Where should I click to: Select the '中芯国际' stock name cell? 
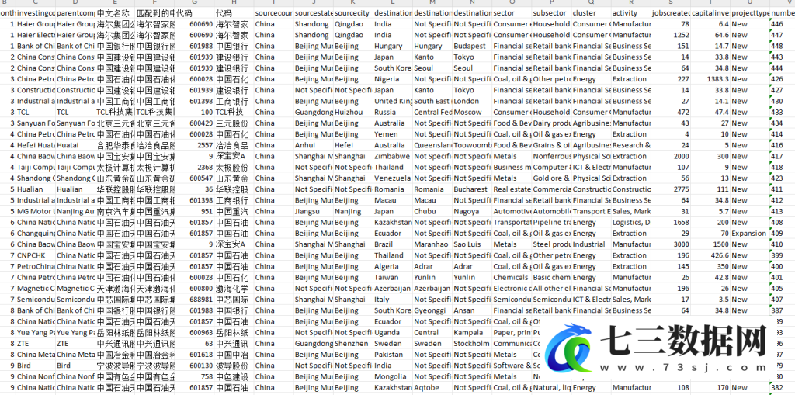(x=234, y=300)
